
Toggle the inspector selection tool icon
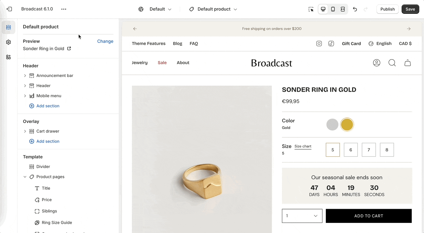click(311, 9)
